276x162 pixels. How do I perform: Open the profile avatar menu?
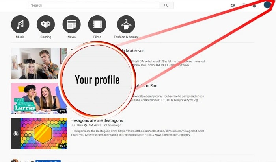pyautogui.click(x=268, y=5)
